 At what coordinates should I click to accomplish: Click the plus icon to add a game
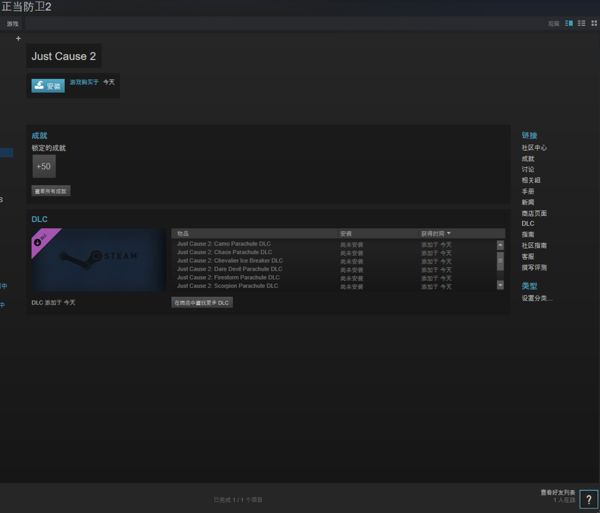pos(18,38)
